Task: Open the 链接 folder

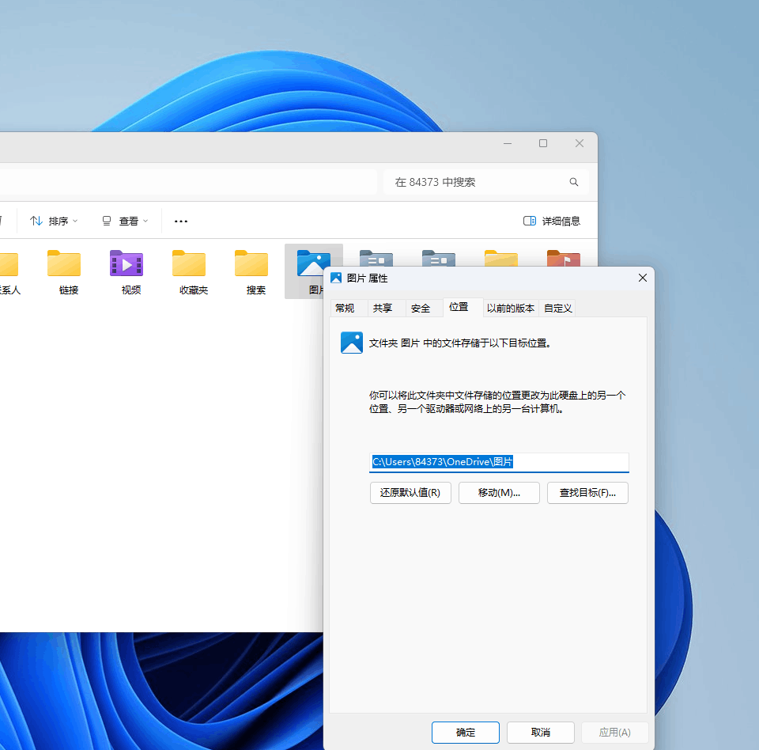Action: [x=64, y=271]
